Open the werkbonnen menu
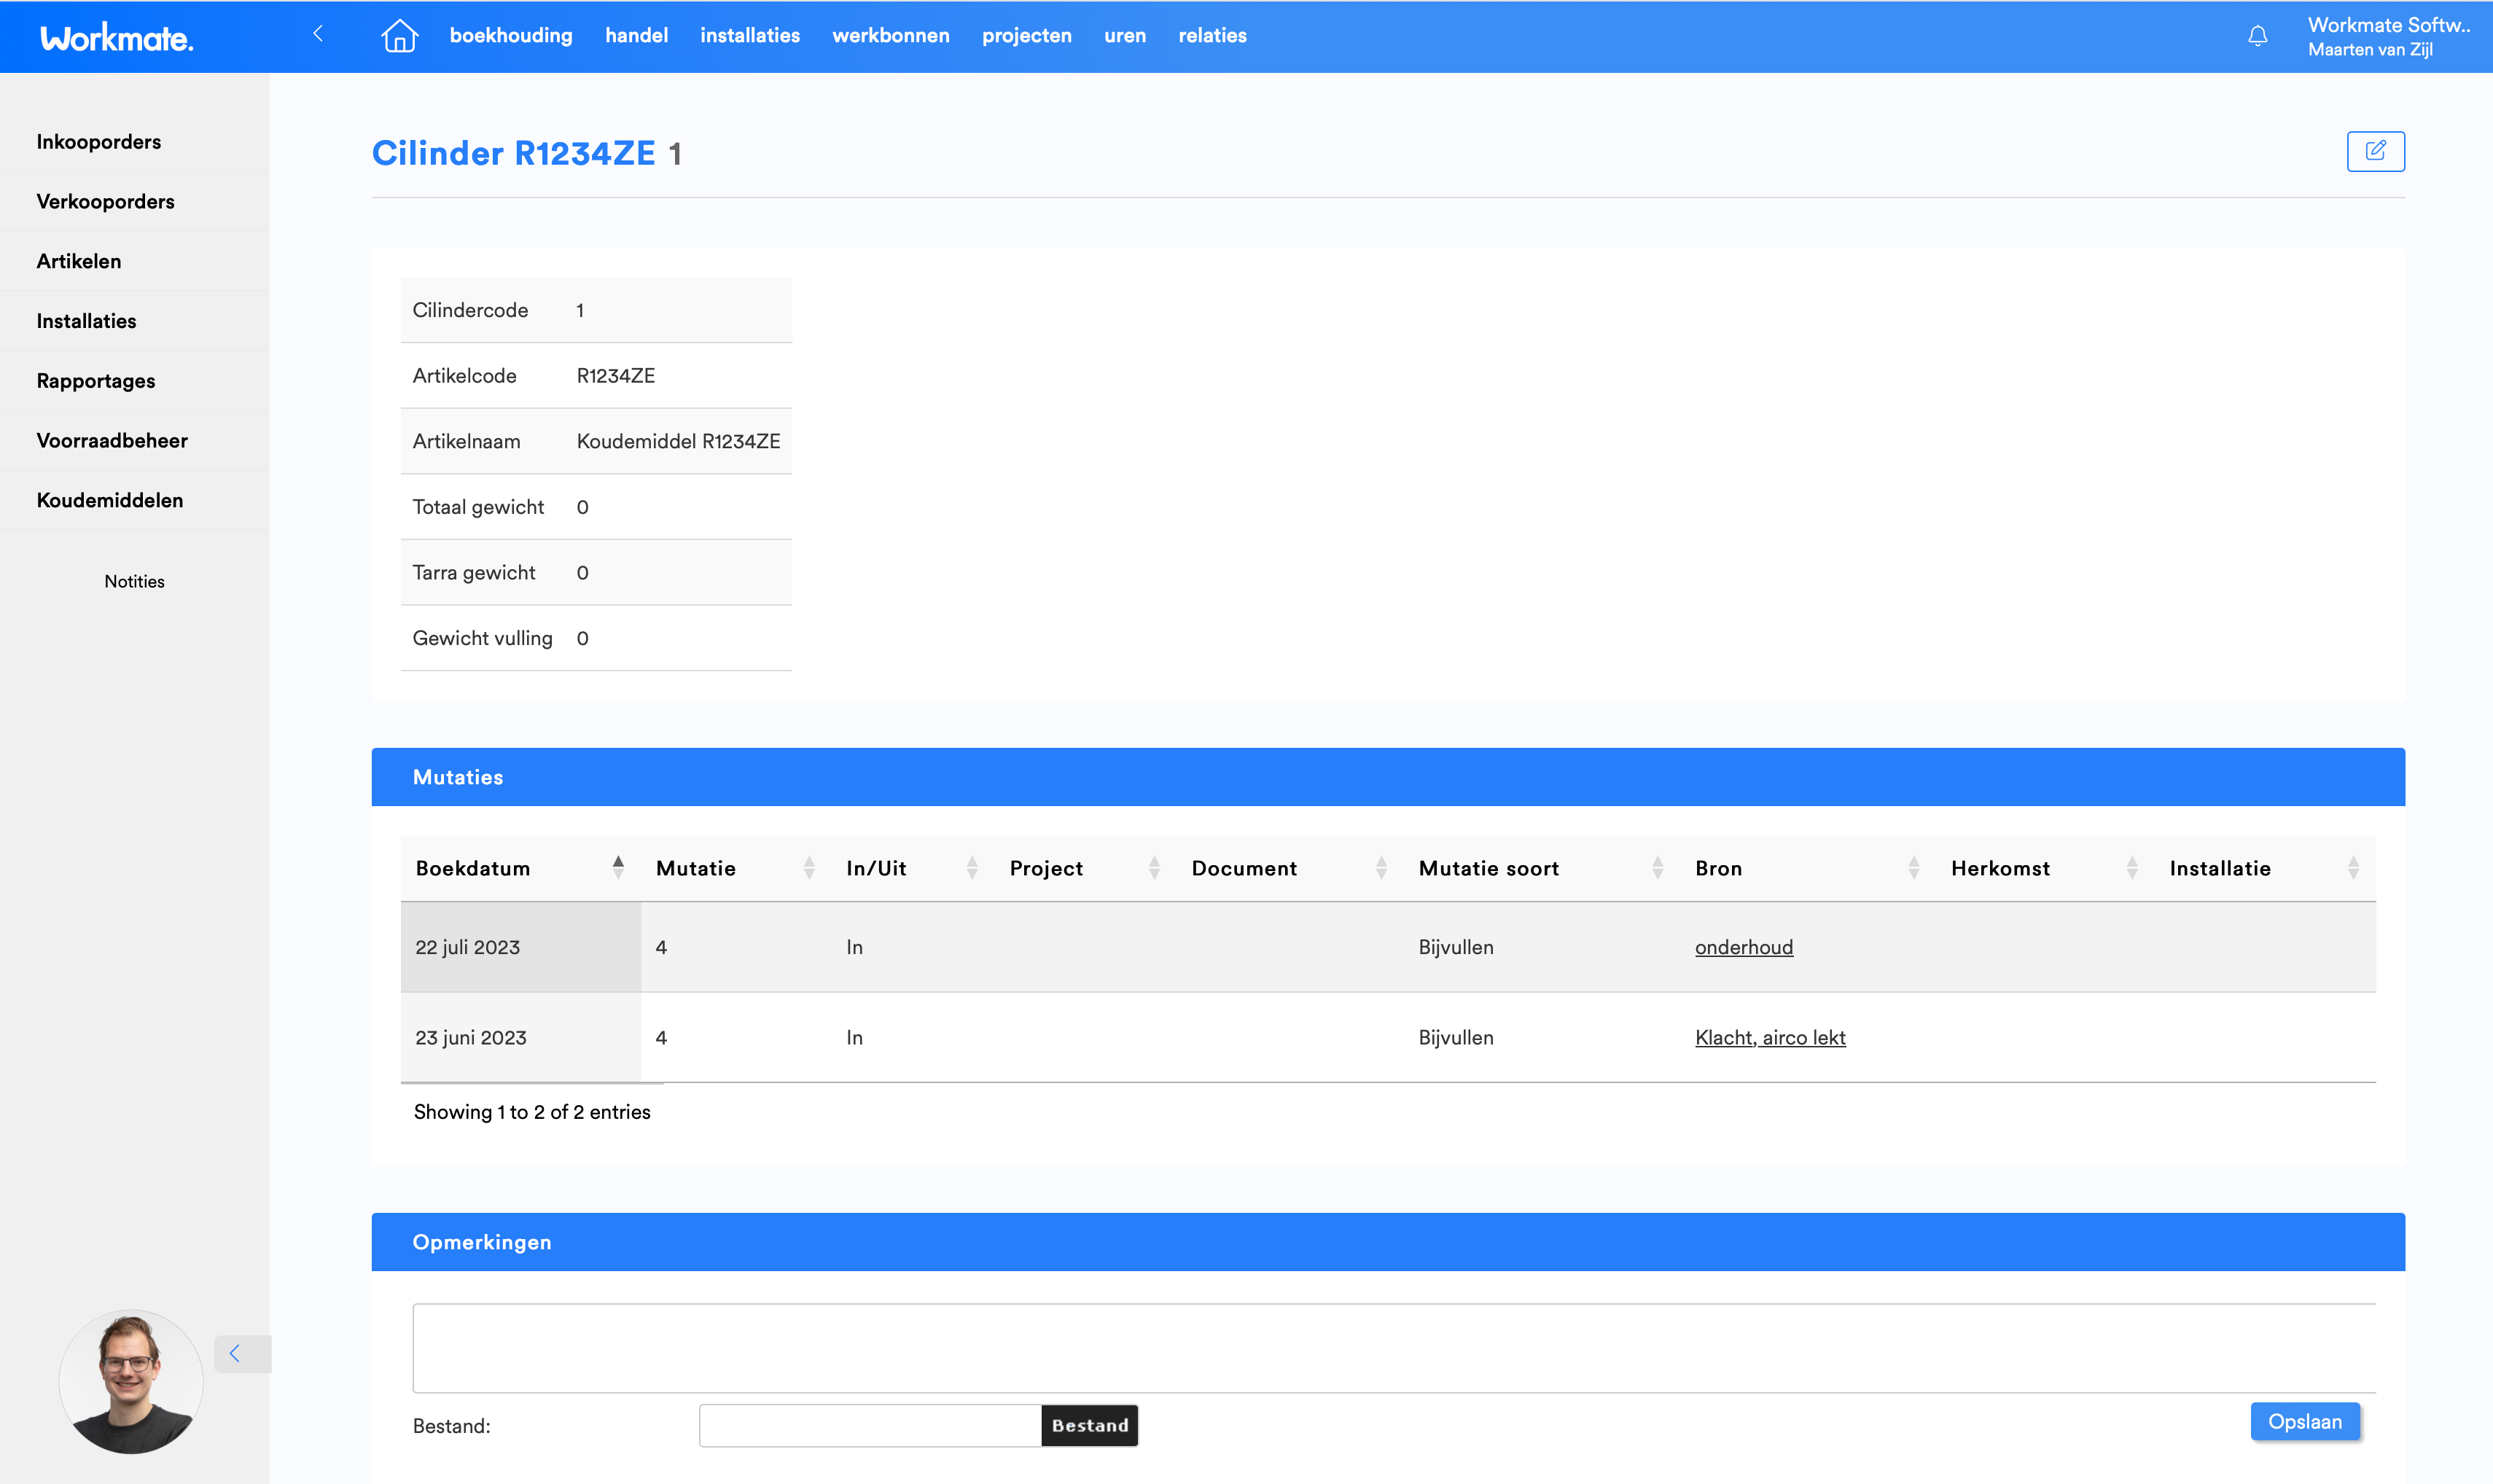The width and height of the screenshot is (2493, 1484). pos(890,36)
